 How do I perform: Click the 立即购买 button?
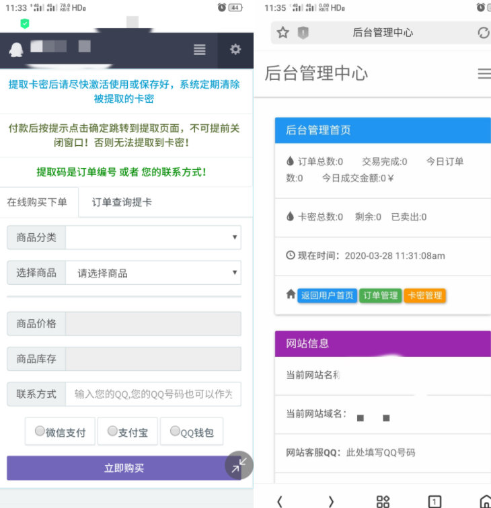124,468
